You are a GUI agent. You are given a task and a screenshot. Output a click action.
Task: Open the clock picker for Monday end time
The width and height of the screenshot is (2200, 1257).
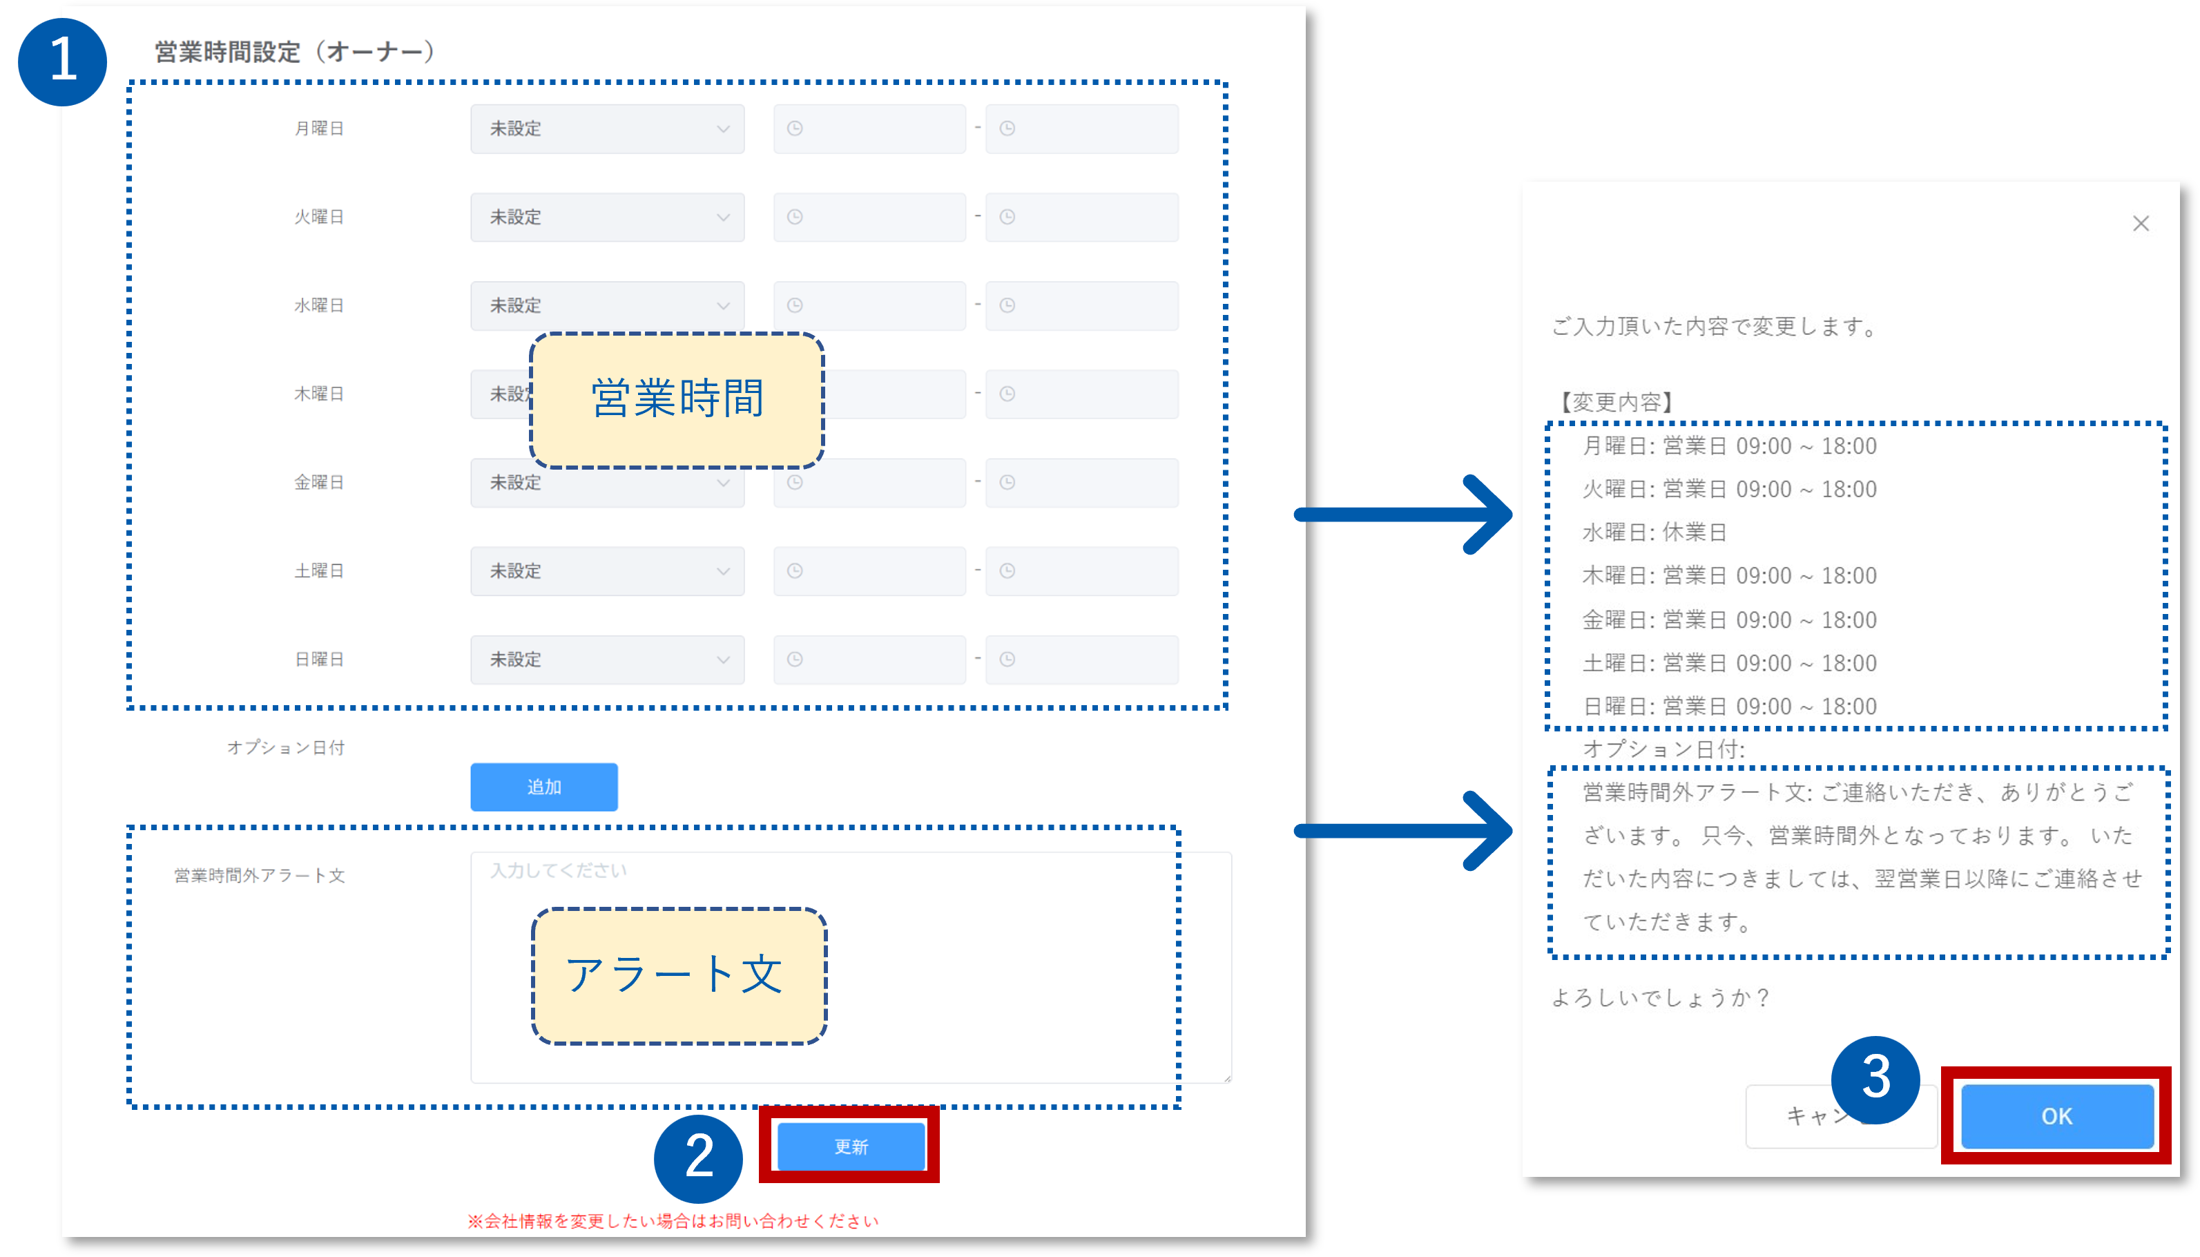tap(1007, 128)
